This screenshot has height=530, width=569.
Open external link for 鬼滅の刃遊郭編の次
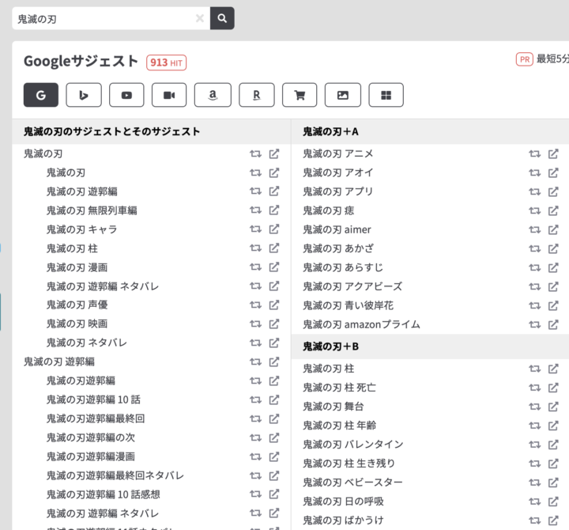pyautogui.click(x=274, y=437)
